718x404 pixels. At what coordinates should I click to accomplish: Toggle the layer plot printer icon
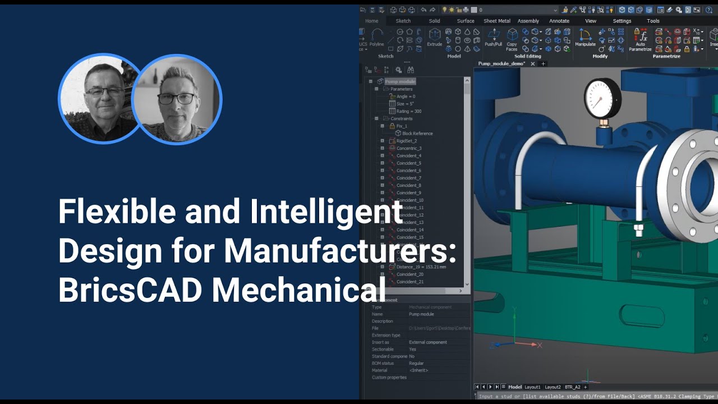[466, 10]
